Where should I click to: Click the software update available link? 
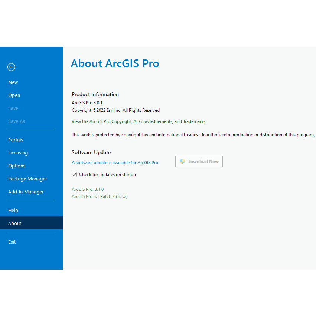click(x=115, y=163)
